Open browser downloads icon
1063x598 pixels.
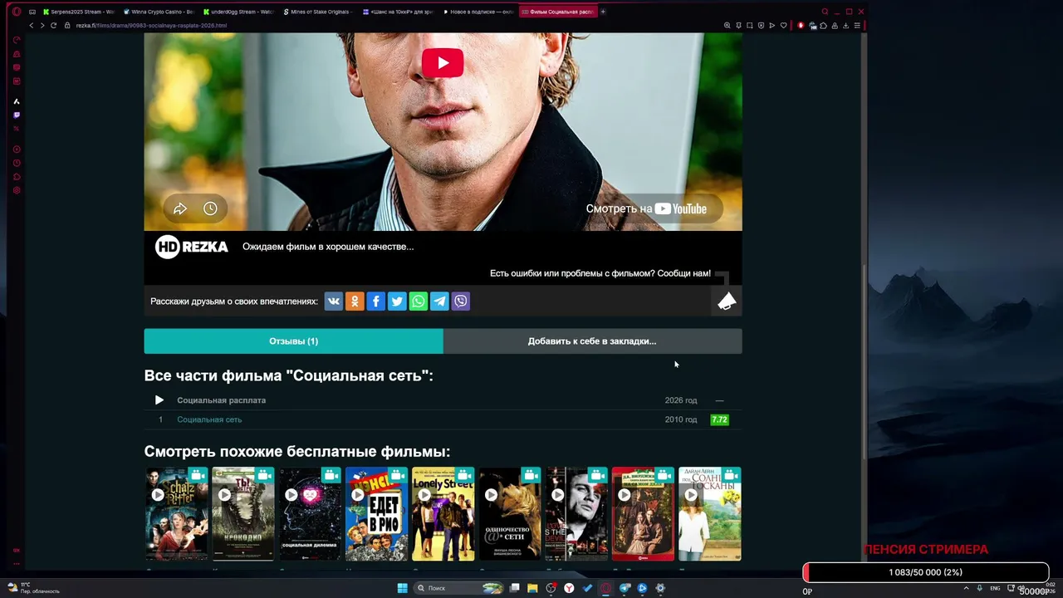(845, 26)
